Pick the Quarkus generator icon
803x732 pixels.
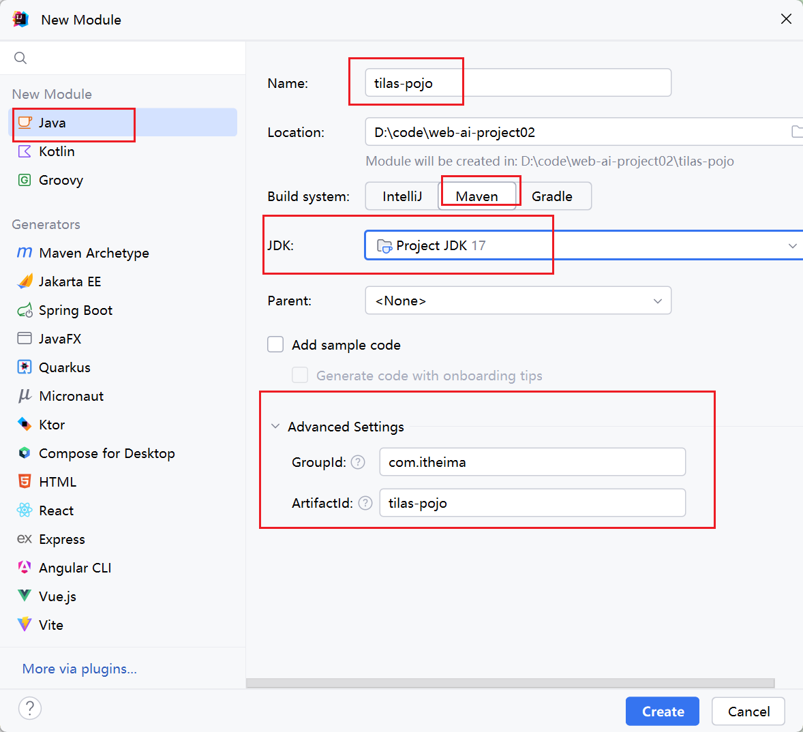[x=25, y=367]
